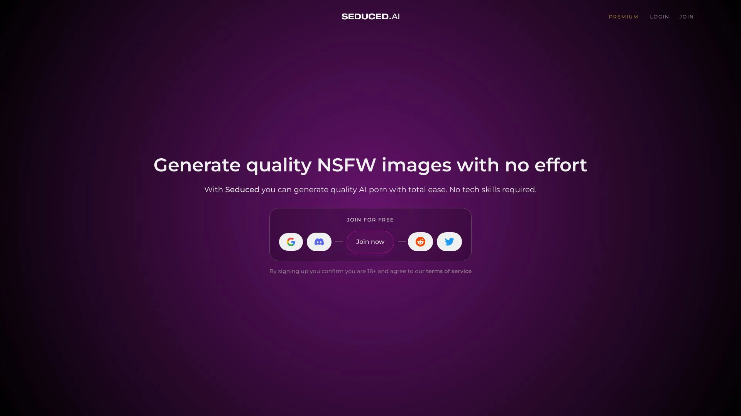Click the Seduced.AI logo
Viewport: 741px width, 416px height.
pyautogui.click(x=370, y=16)
